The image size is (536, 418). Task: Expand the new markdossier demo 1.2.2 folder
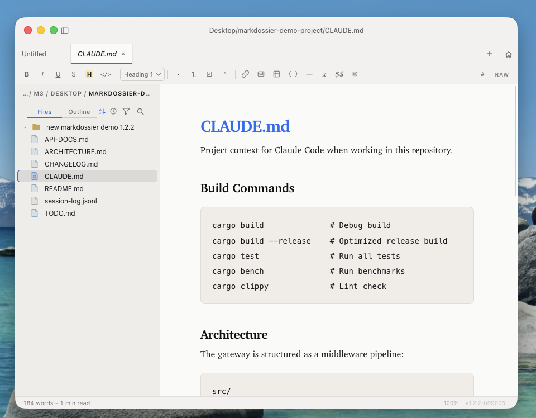tap(25, 127)
